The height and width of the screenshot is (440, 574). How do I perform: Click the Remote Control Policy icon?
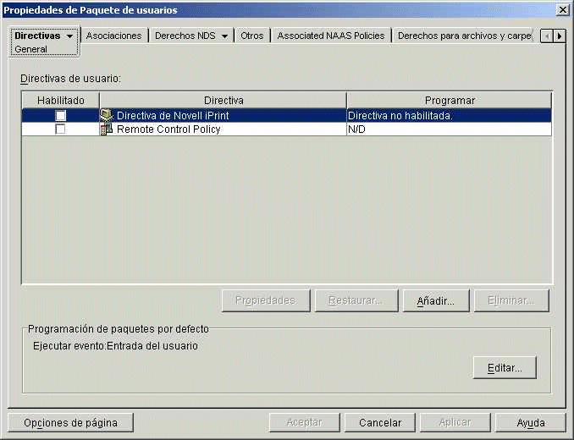pos(107,129)
